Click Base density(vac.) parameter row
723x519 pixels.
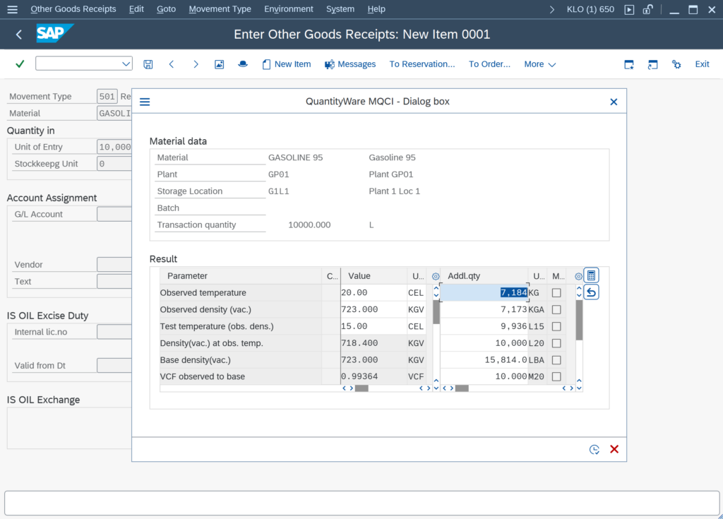pyautogui.click(x=240, y=360)
